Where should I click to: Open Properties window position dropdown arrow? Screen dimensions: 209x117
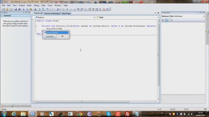(198, 13)
